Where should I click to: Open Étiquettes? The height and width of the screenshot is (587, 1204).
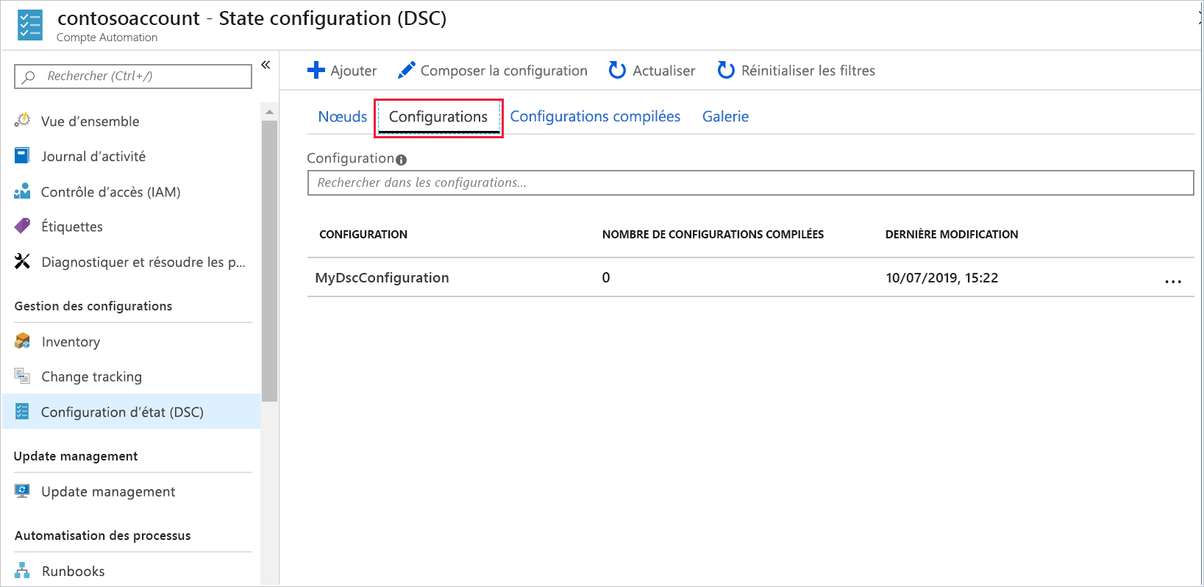72,227
